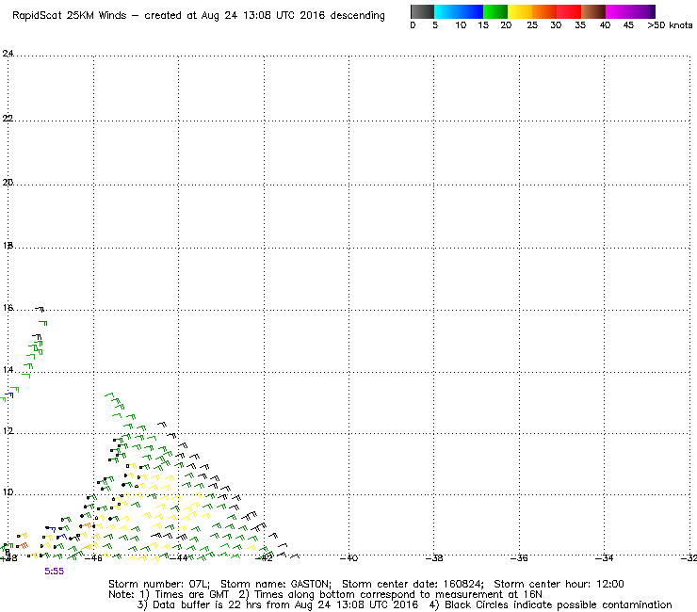Click the latitude label 10
Screen dimensions: 697x612
pyautogui.click(x=8, y=492)
